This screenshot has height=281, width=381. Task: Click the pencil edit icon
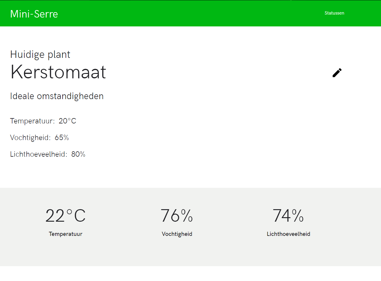click(337, 73)
